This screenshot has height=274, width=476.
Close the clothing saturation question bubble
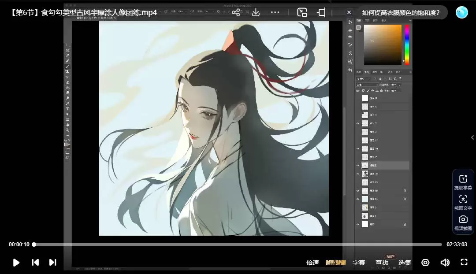[349, 12]
